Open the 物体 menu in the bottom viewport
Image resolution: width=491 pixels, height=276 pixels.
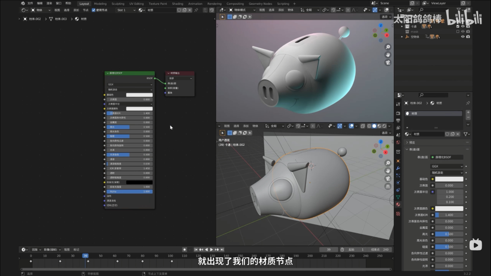(255, 126)
